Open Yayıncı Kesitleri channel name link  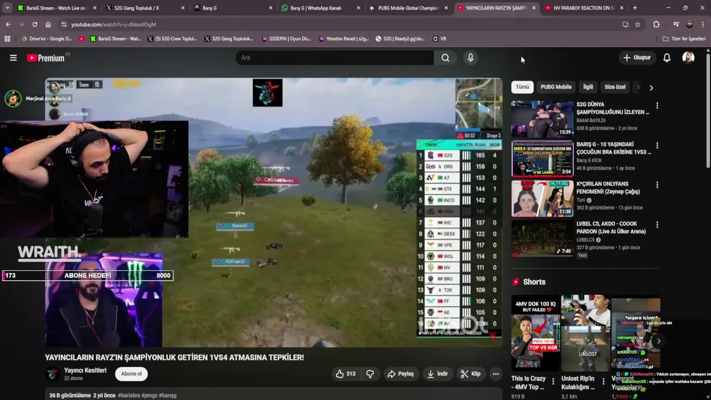pos(85,371)
